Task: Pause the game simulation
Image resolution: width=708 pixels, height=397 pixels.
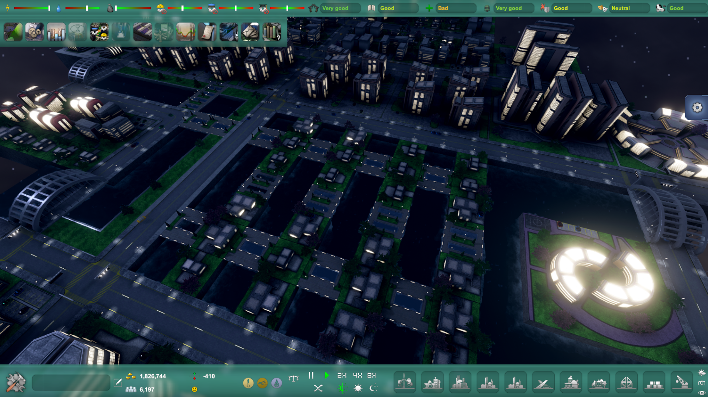Action: coord(311,375)
